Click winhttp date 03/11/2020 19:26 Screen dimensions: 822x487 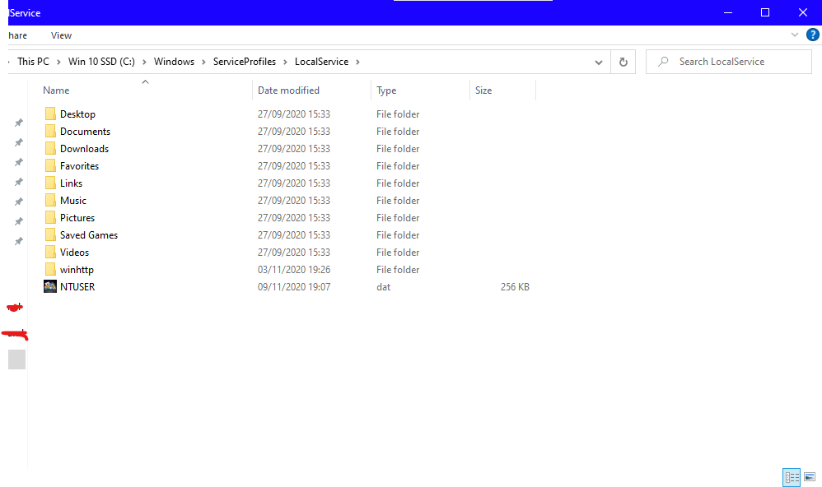(x=293, y=270)
